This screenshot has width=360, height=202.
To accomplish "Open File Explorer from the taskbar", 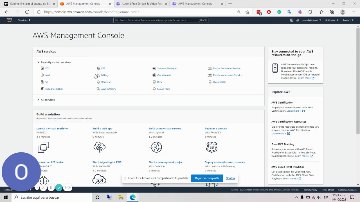I will [121, 197].
